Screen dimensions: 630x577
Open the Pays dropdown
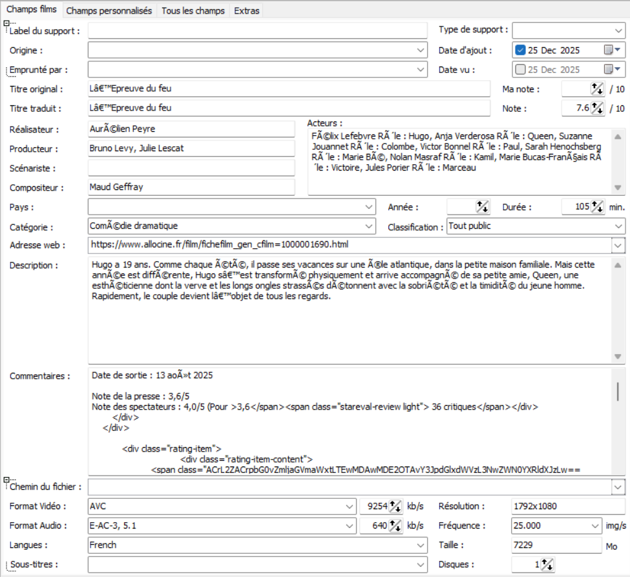[369, 207]
